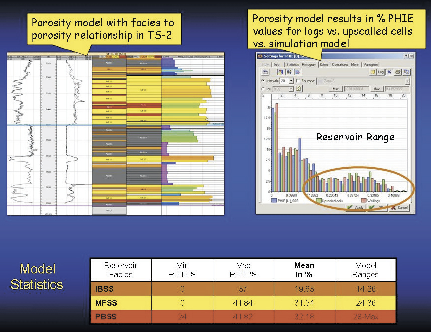The width and height of the screenshot is (431, 332).
Task: Switch to the Statistics tab
Action: click(292, 64)
